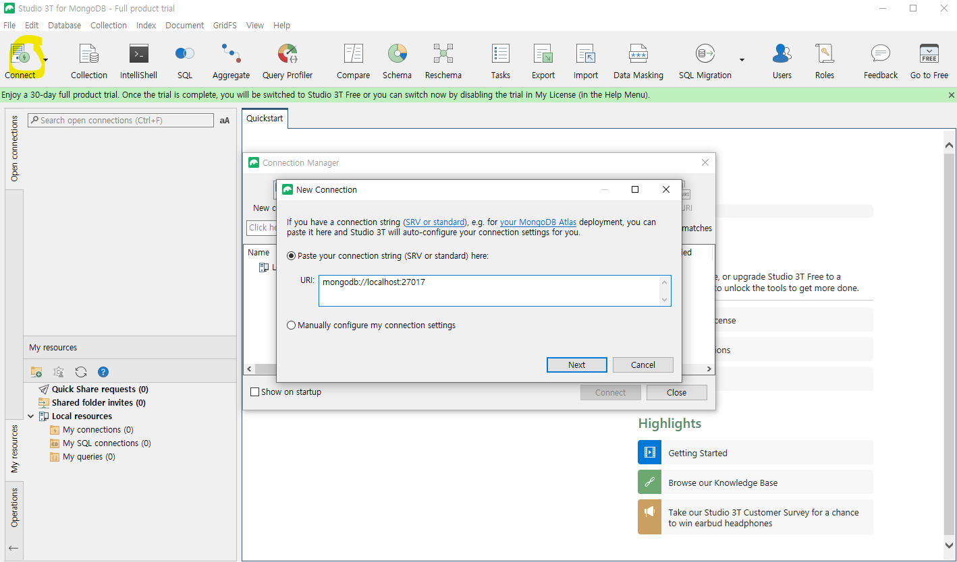Open Browse our Knowledge Base
The height and width of the screenshot is (562, 957).
(x=755, y=482)
